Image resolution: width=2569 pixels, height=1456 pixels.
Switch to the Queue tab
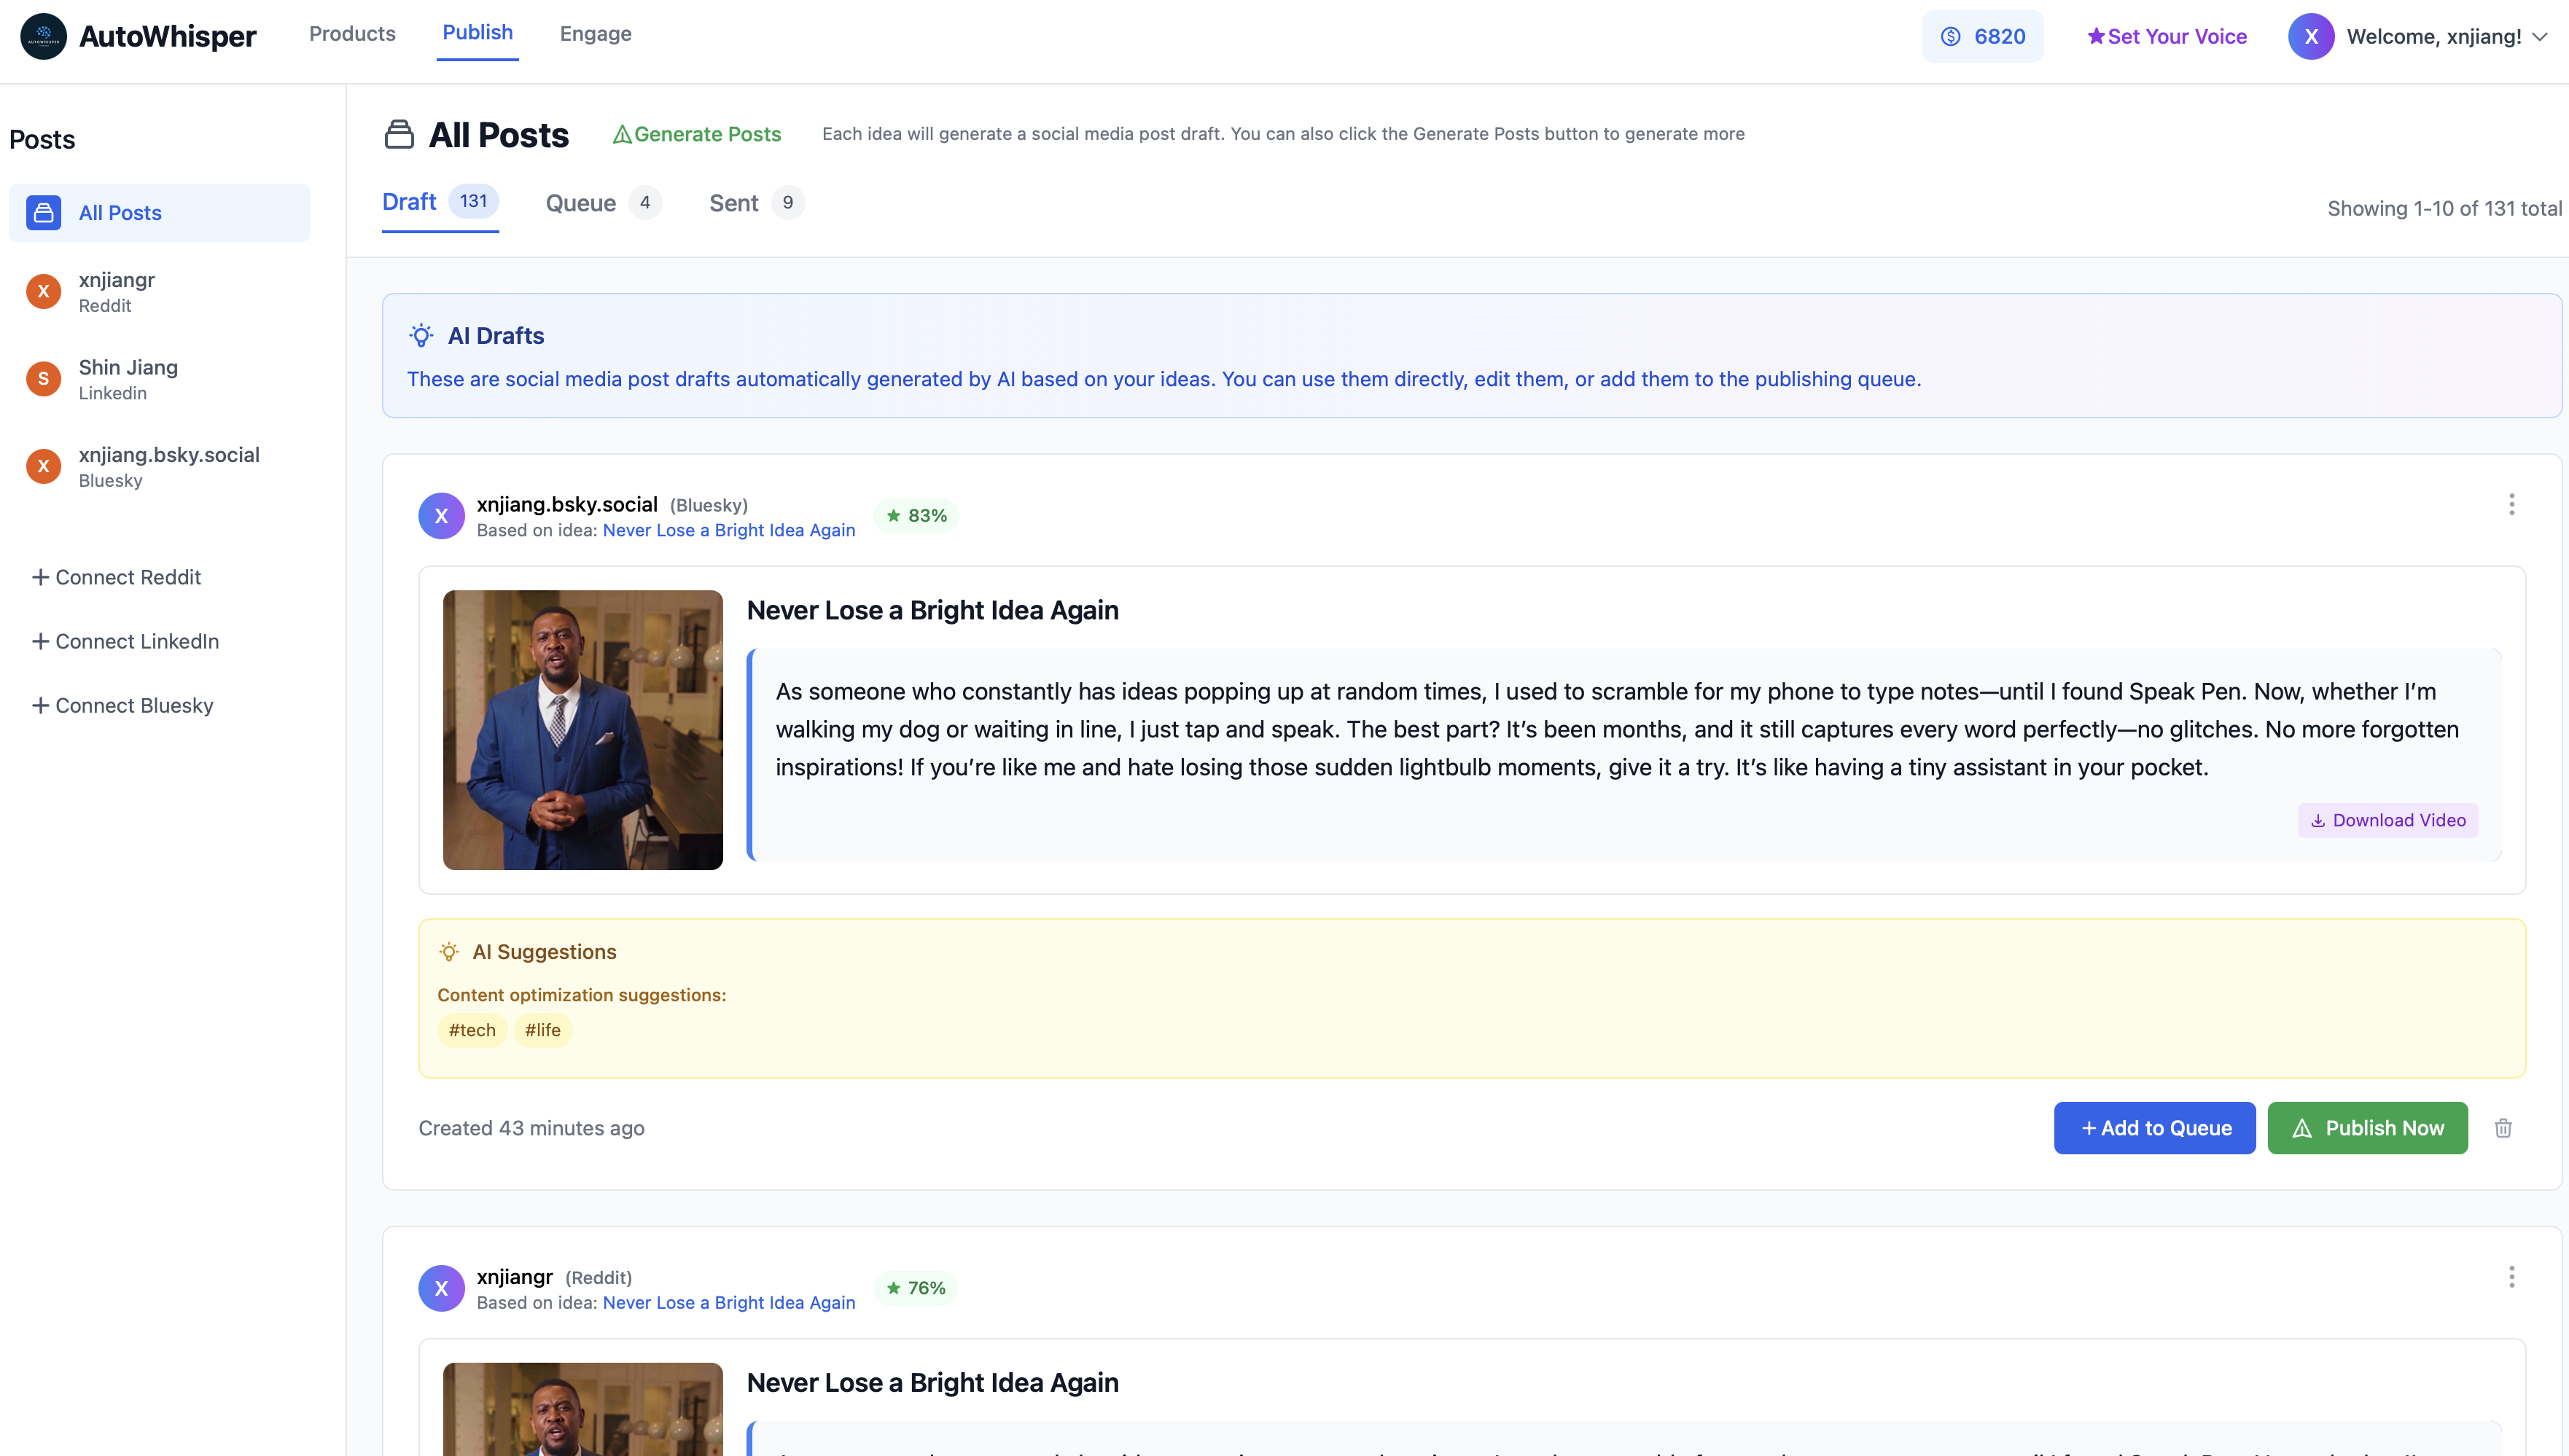point(580,203)
